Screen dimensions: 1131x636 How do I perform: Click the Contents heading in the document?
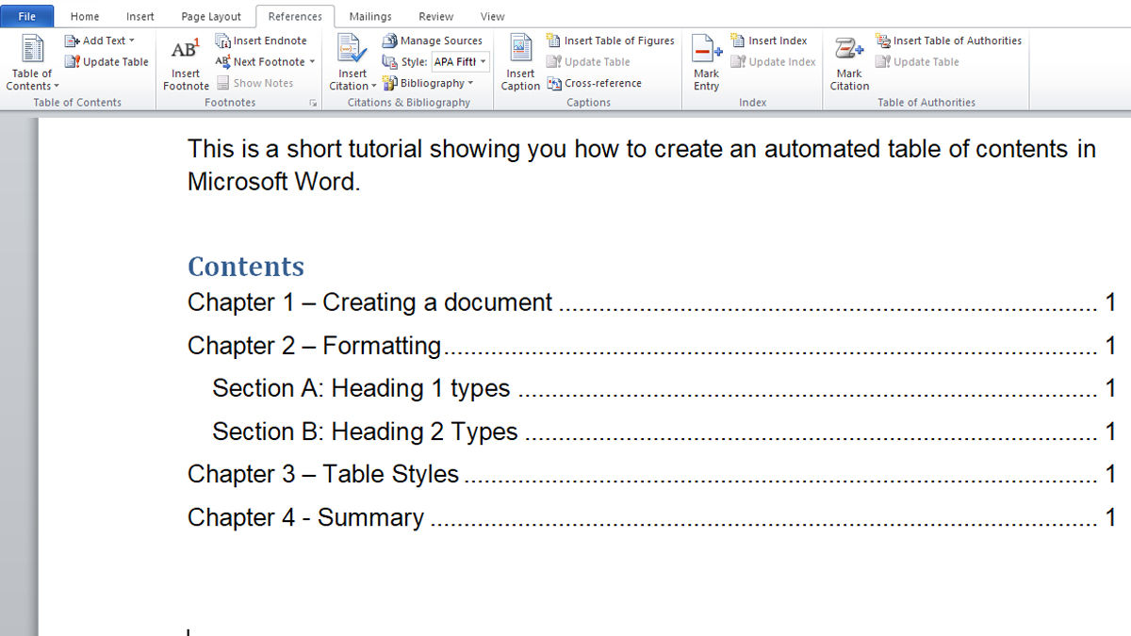pyautogui.click(x=246, y=267)
